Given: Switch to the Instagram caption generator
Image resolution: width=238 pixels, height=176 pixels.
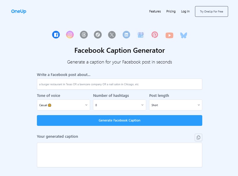Looking at the screenshot, I should 70,35.
